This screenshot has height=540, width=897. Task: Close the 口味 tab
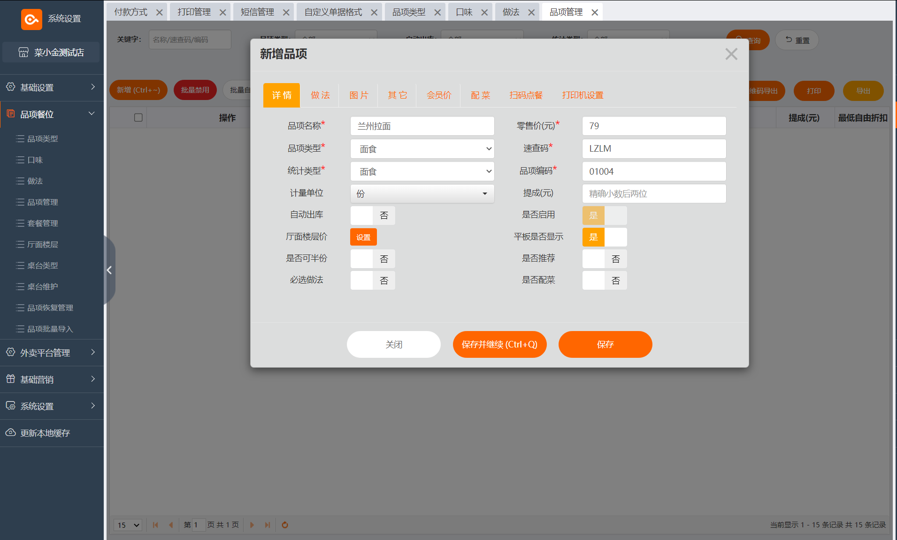484,13
